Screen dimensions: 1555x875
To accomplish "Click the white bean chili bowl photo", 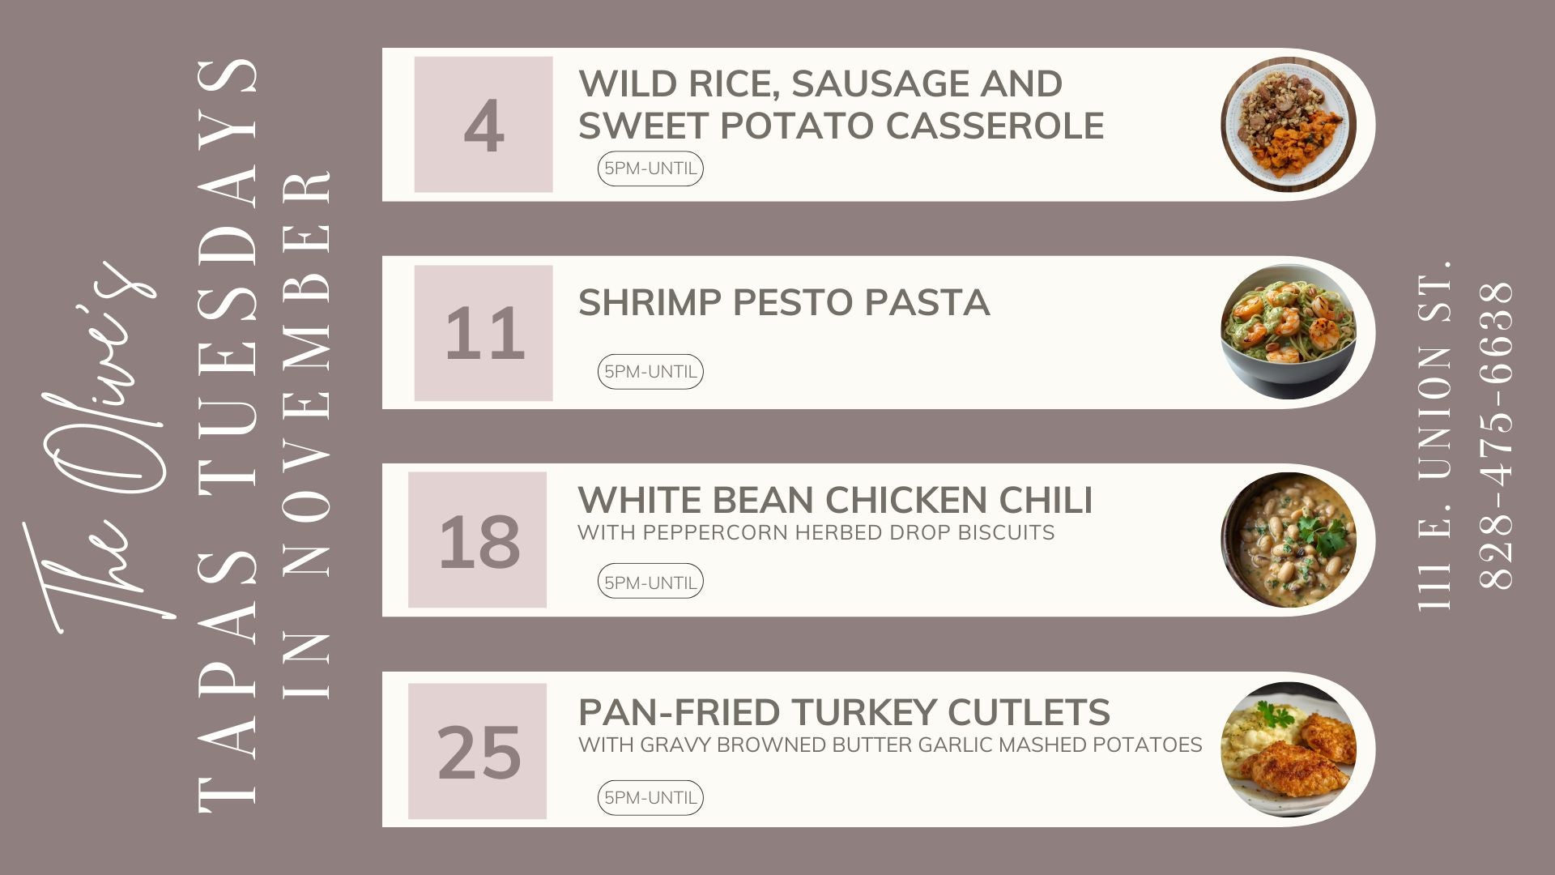I will pos(1288,540).
